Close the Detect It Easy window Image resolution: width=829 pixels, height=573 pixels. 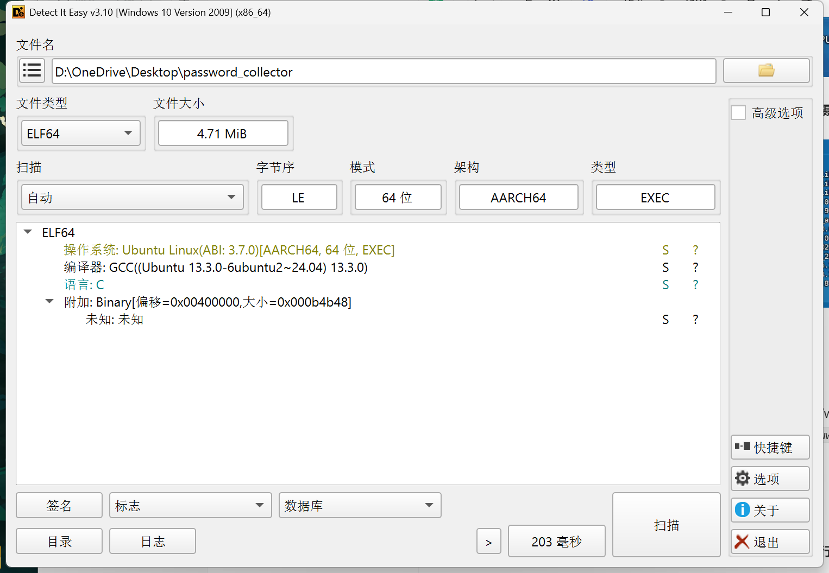coord(805,12)
